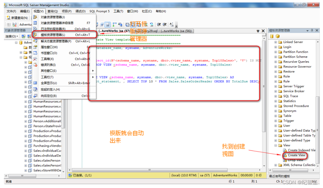Select Sales.vStoreWithDe view in Object Explorer
The image size is (323, 188).
(x=47, y=170)
